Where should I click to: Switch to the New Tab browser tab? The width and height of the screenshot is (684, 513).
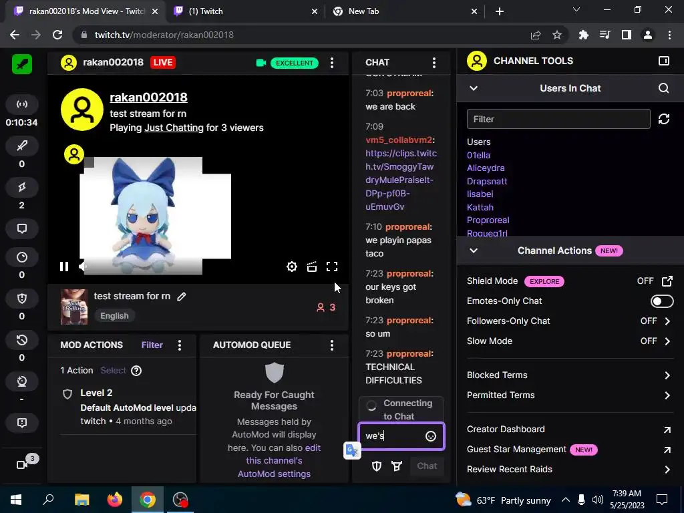click(403, 11)
